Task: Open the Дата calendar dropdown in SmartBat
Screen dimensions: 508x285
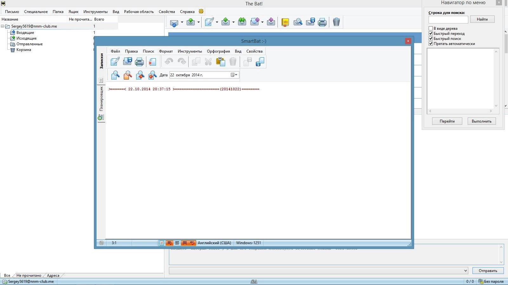Action: point(234,75)
